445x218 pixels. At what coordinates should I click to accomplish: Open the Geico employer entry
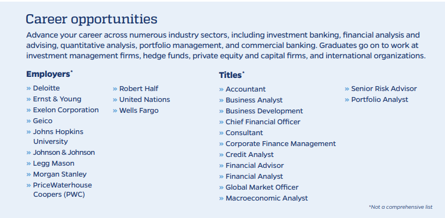point(43,120)
